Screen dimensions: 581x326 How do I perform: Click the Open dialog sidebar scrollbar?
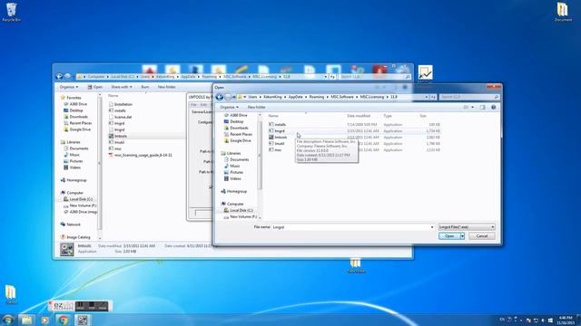(x=260, y=155)
